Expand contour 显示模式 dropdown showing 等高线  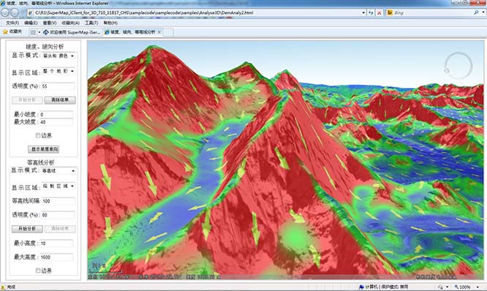coord(58,170)
